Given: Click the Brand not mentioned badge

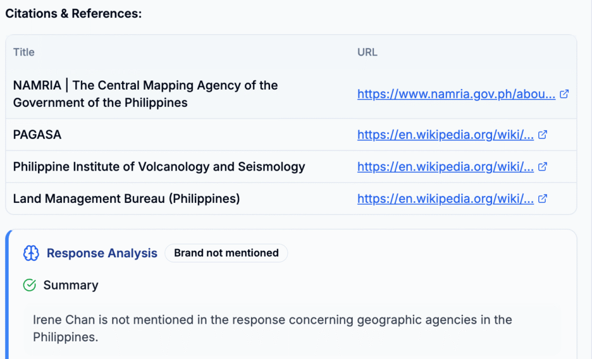Looking at the screenshot, I should coord(226,253).
